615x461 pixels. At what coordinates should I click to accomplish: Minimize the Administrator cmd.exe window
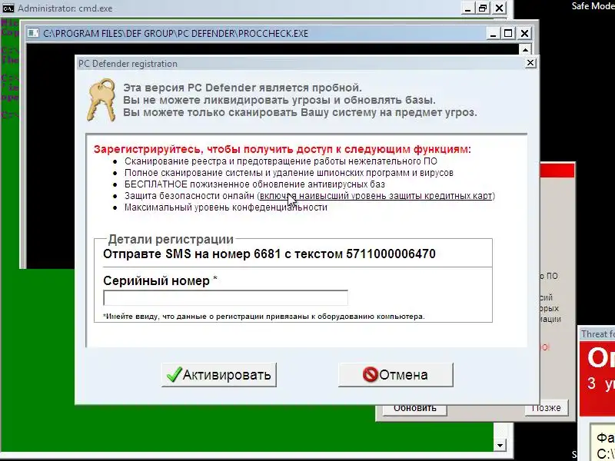[467, 8]
